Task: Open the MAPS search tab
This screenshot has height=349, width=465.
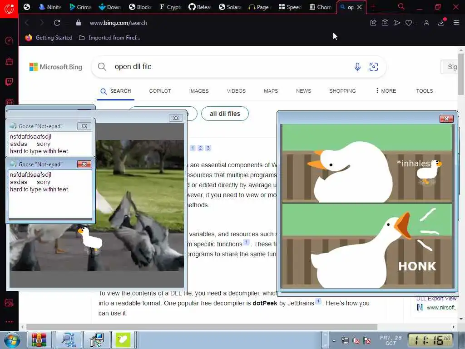Action: click(271, 91)
